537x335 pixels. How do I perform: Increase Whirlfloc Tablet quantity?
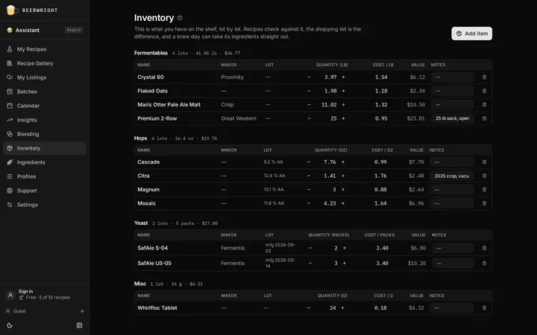coord(342,308)
